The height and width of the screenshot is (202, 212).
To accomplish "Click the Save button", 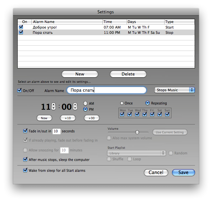I will [x=183, y=172].
